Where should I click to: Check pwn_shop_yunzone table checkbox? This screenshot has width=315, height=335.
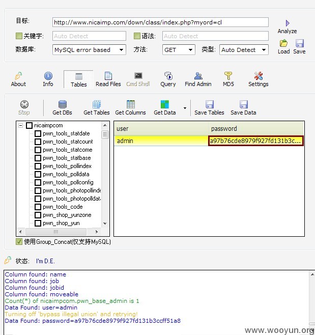[x=38, y=215]
